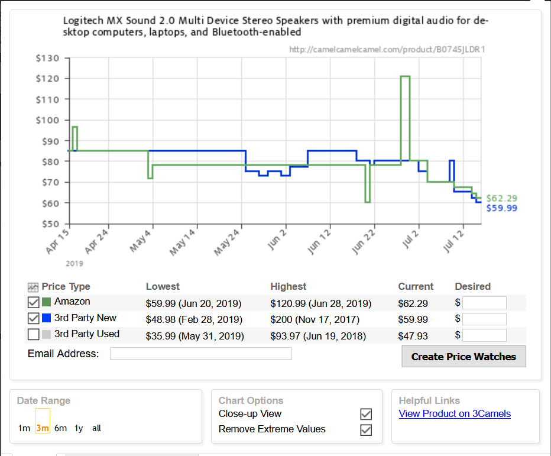The height and width of the screenshot is (456, 551).
Task: Click the Amazon highest price $120.99 (Jun 28, 2019)
Action: (x=321, y=303)
